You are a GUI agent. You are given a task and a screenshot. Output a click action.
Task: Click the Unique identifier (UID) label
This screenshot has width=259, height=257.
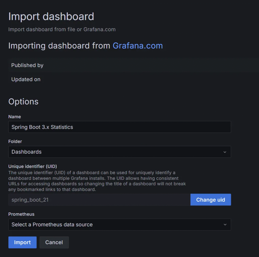coord(33,166)
